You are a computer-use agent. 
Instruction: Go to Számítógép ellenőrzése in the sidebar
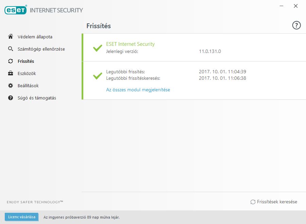coord(41,49)
